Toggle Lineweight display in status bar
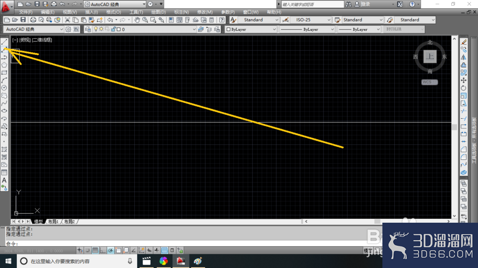The height and width of the screenshot is (268, 478). pyautogui.click(x=157, y=250)
